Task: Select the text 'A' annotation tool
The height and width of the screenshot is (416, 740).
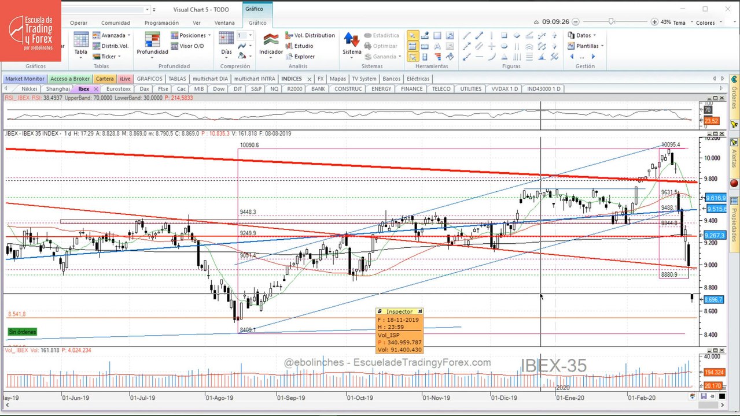Action: [437, 46]
